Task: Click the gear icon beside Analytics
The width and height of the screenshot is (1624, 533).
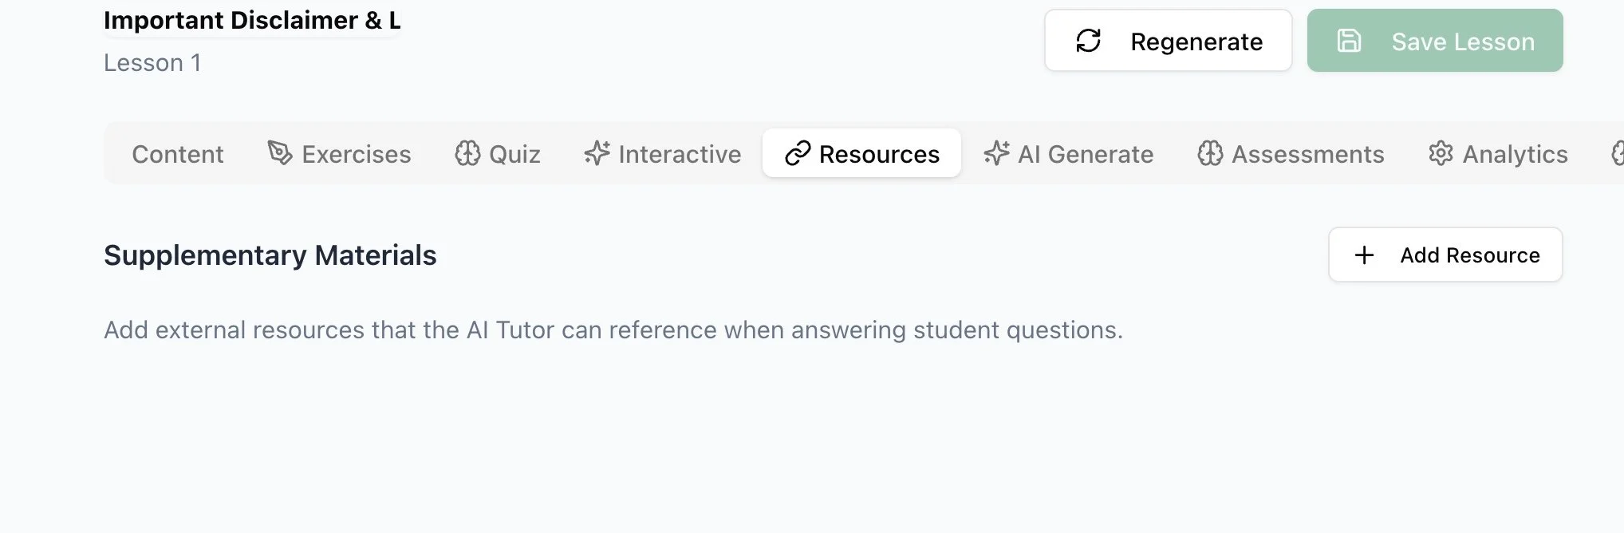Action: pyautogui.click(x=1441, y=152)
